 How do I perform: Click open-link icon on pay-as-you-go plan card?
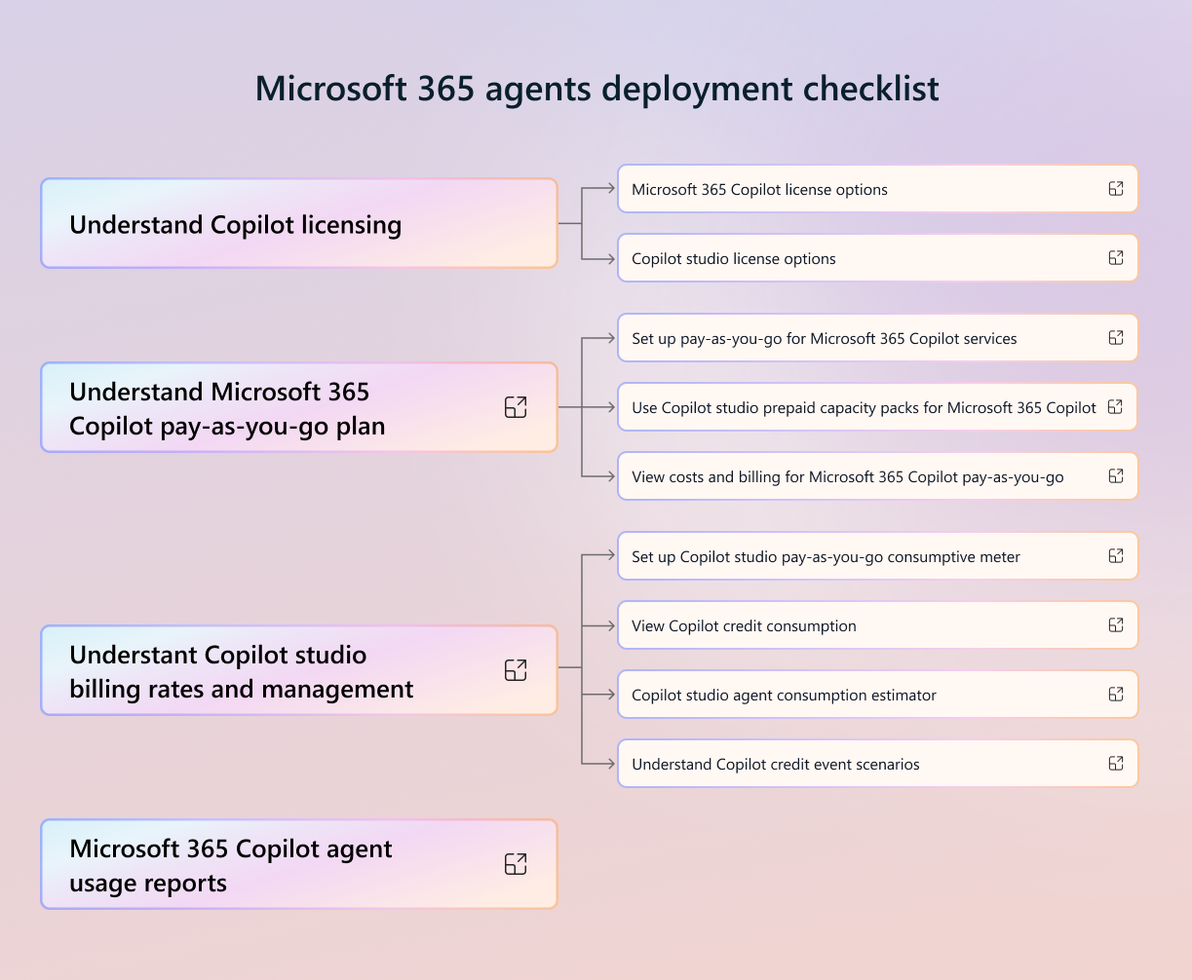coord(516,407)
